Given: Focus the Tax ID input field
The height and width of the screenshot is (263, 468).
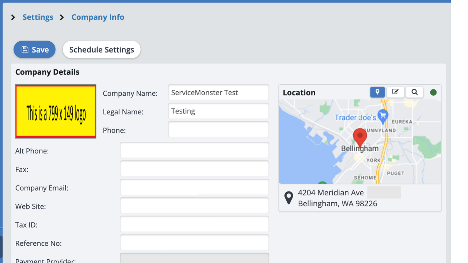Looking at the screenshot, I should pyautogui.click(x=194, y=225).
